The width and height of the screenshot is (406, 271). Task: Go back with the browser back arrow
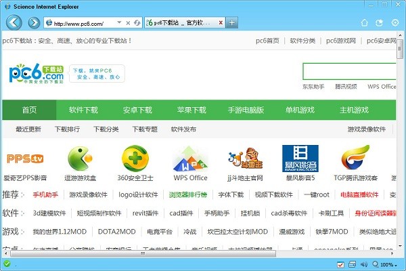pyautogui.click(x=14, y=22)
